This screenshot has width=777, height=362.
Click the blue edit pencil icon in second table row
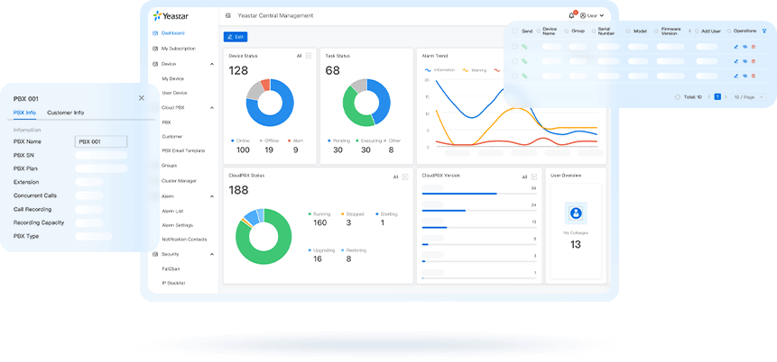[735, 61]
